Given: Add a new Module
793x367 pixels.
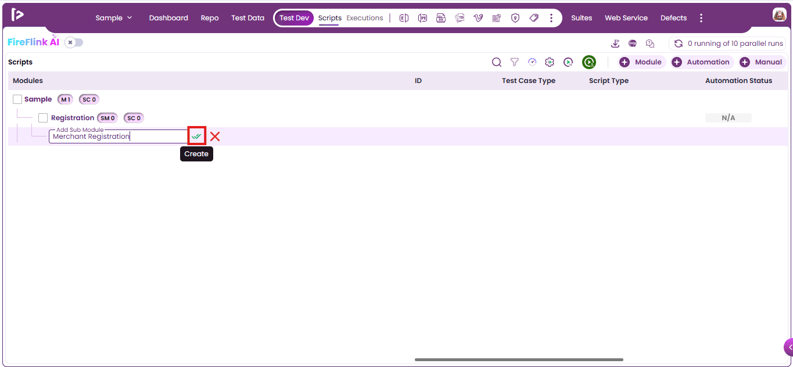Looking at the screenshot, I should [641, 62].
